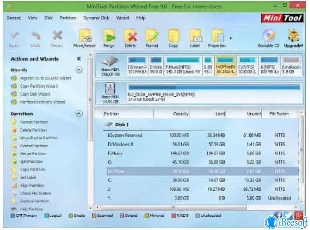Choose Move/Resize Partition operation
Image resolution: width=310 pixels, height=230 pixels.
coord(39,138)
